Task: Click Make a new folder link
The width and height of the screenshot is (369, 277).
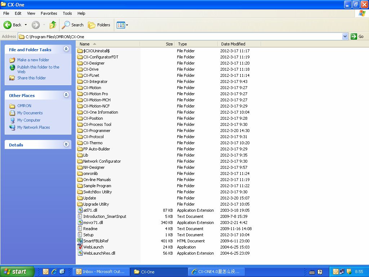Action: [x=33, y=60]
